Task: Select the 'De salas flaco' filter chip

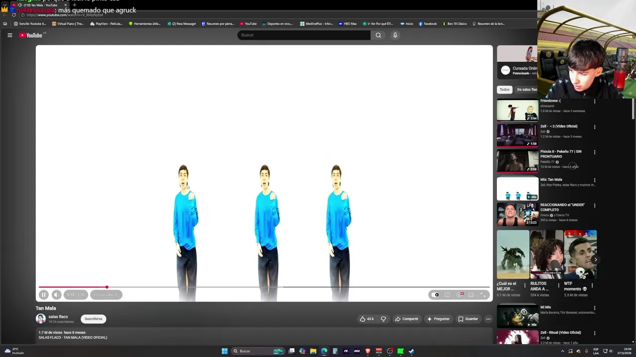Action: (527, 90)
